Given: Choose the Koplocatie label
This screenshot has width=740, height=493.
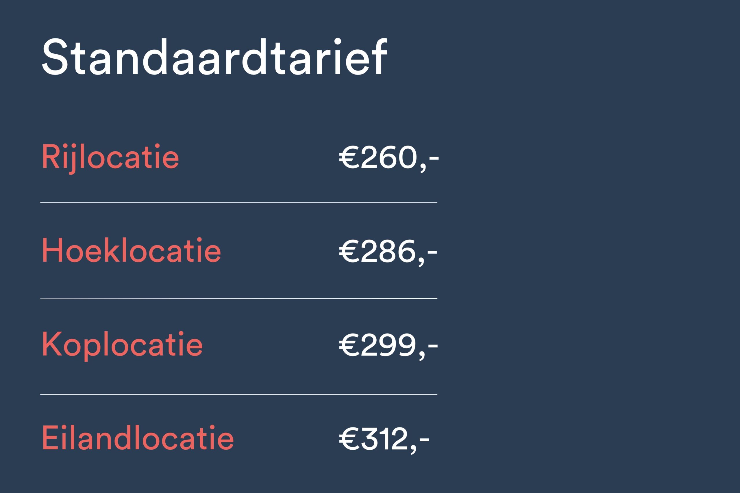Looking at the screenshot, I should [122, 345].
